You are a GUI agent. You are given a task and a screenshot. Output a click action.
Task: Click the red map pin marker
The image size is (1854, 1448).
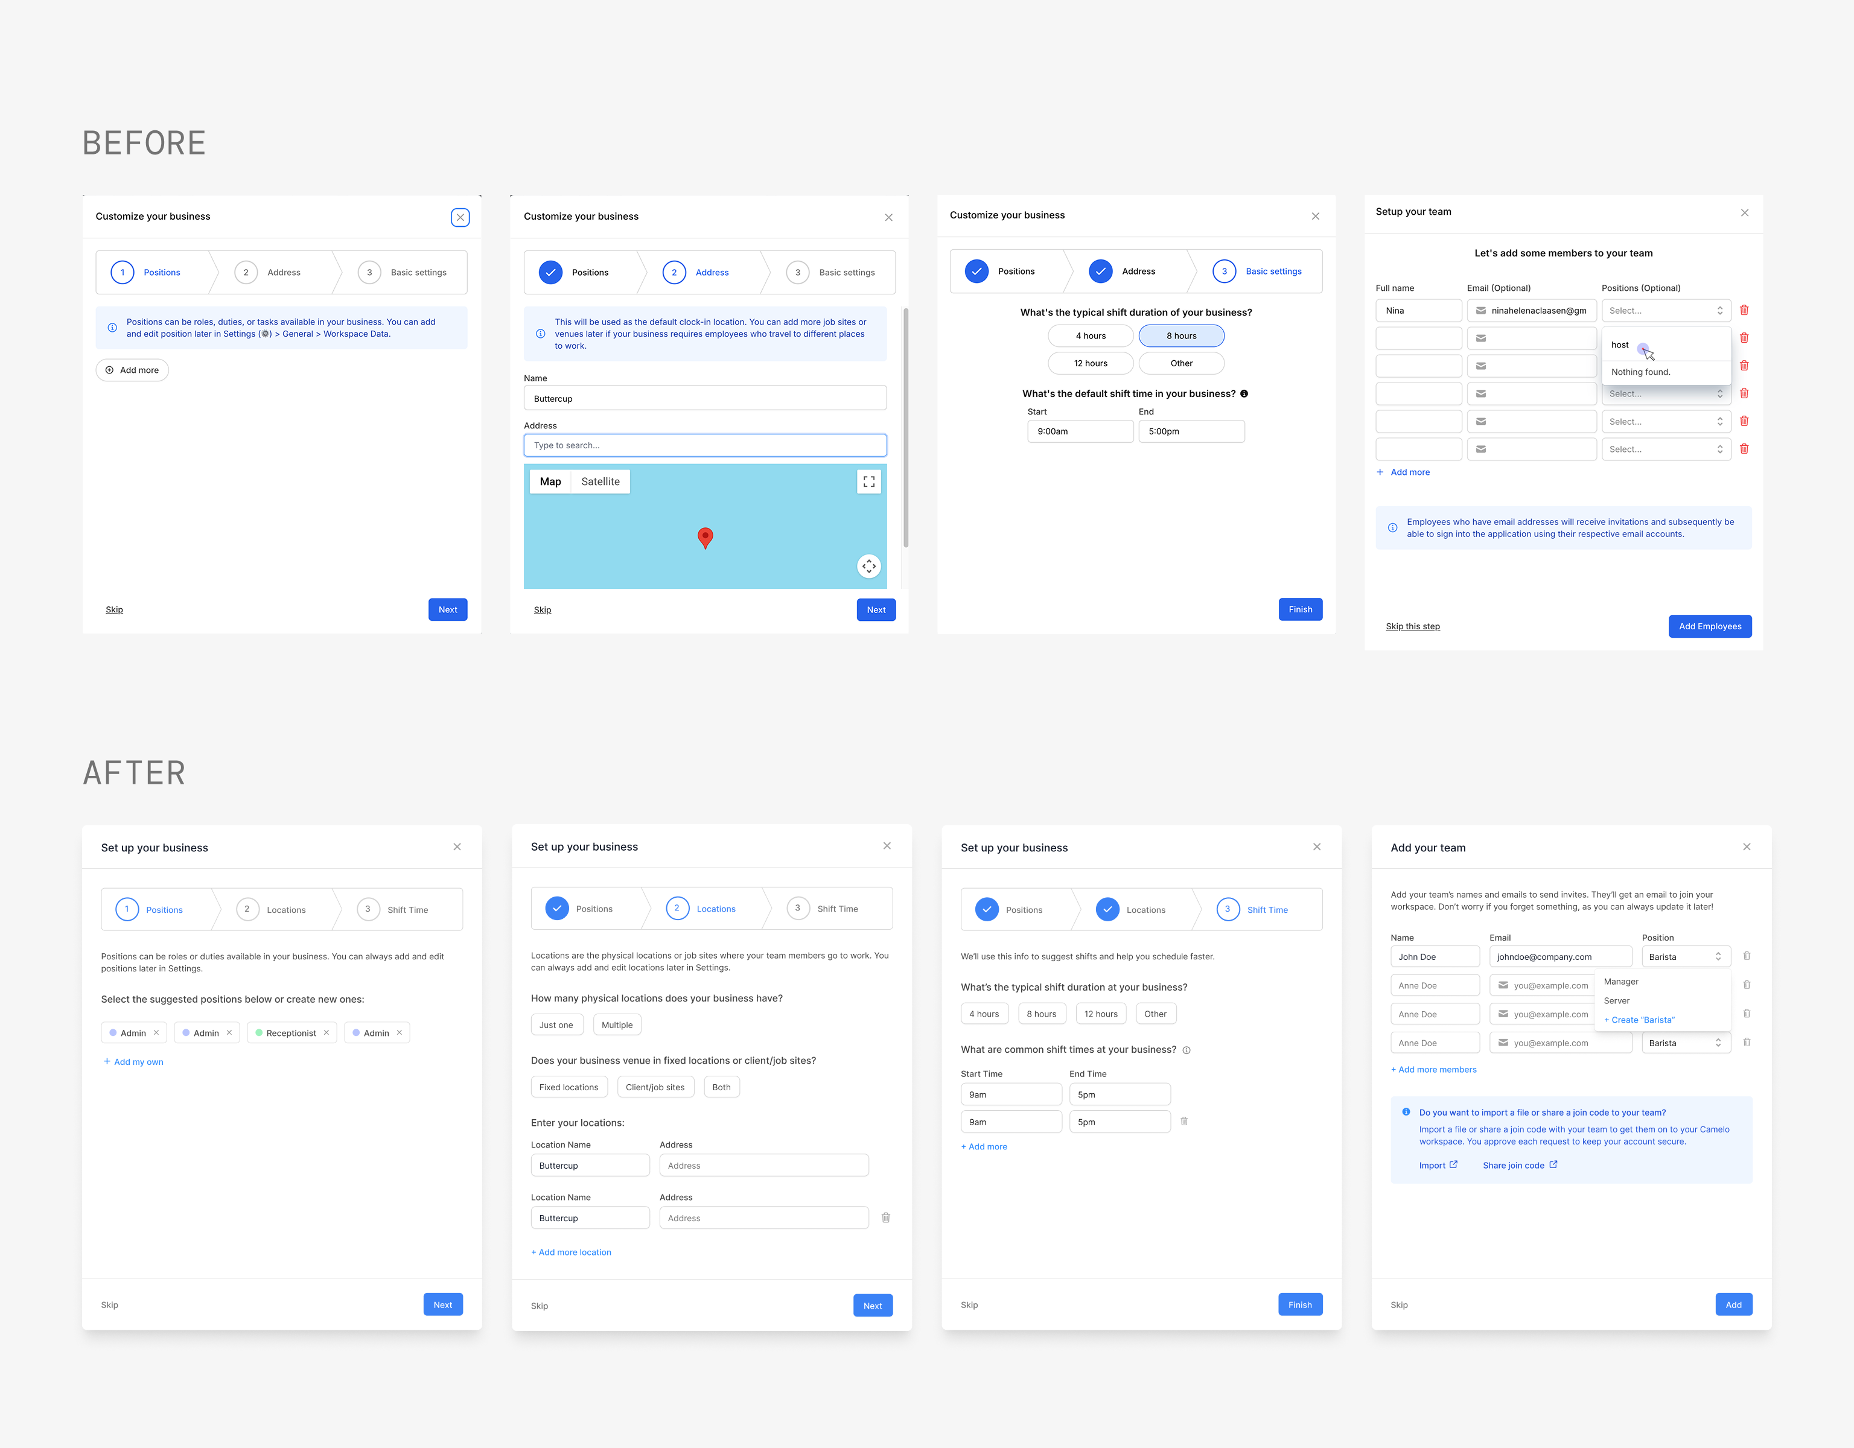704,538
